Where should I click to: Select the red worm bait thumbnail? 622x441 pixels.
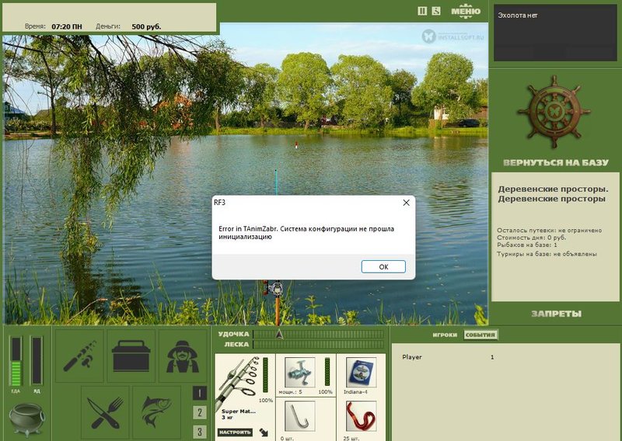[361, 416]
